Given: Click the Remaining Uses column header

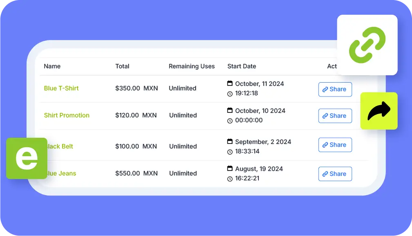Looking at the screenshot, I should pos(192,66).
